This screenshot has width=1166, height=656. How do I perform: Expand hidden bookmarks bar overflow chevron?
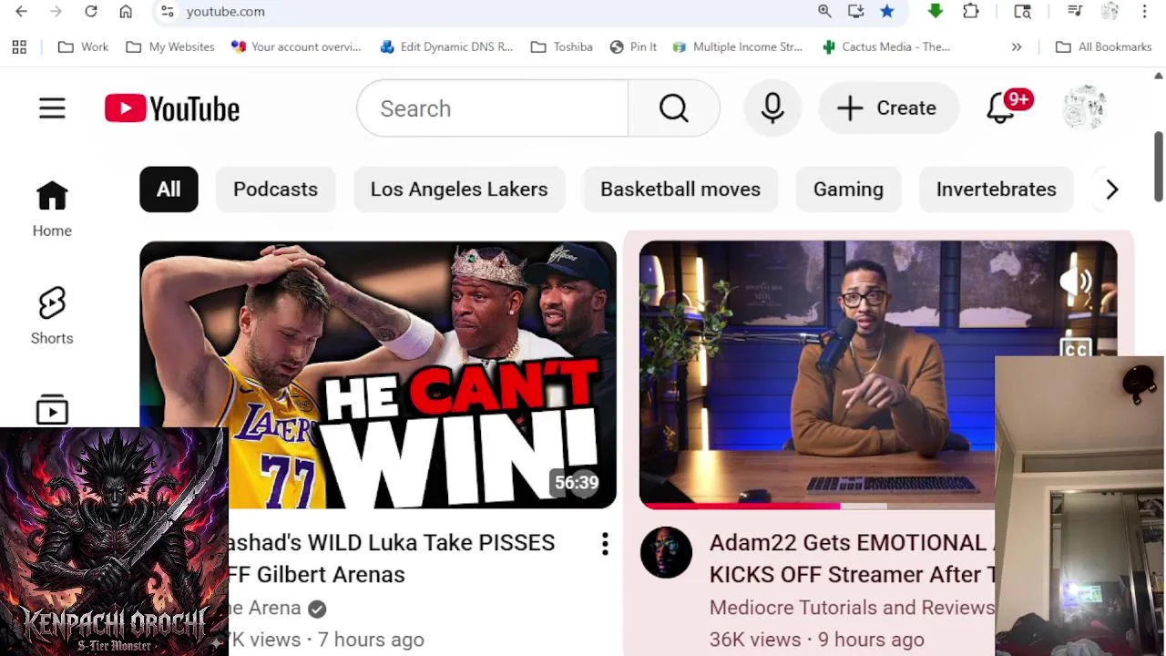[x=1017, y=46]
